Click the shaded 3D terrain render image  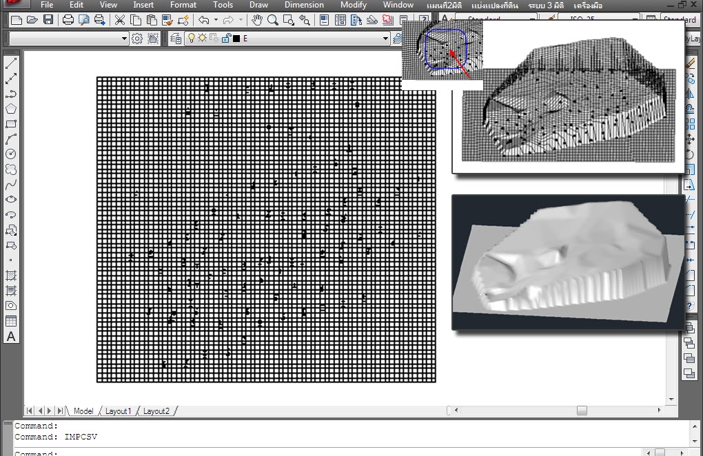point(568,262)
